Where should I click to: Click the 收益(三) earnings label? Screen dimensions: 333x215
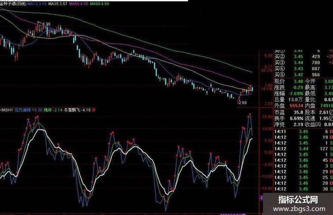[313, 124]
